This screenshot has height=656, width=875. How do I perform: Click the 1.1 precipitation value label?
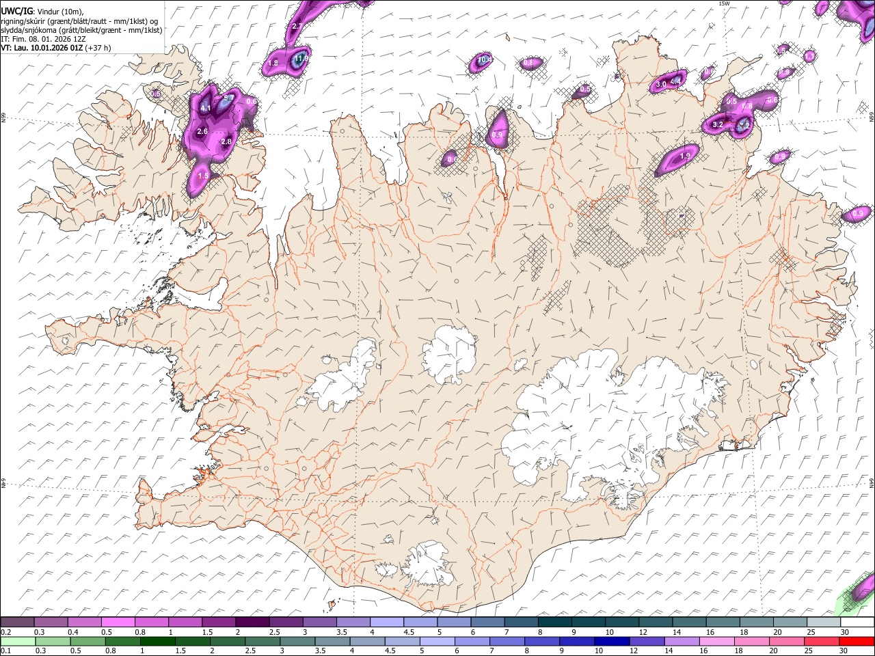tap(810, 56)
